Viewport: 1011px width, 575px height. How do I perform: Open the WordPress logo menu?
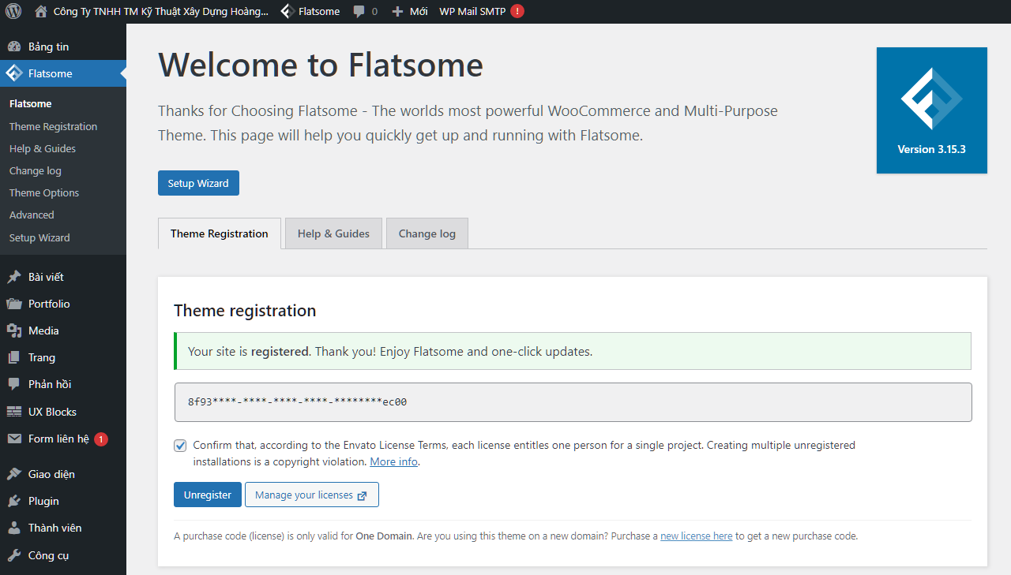(13, 11)
